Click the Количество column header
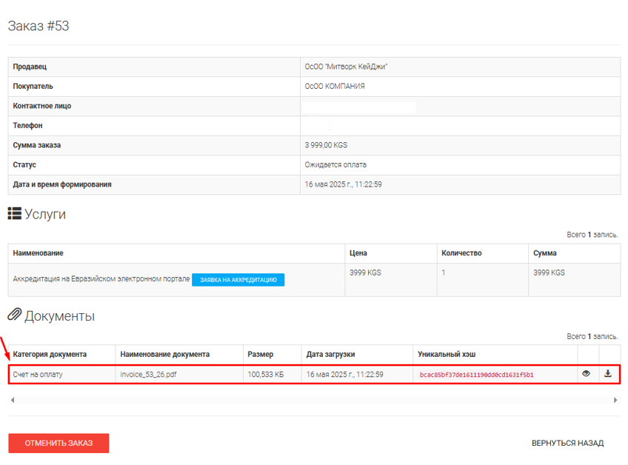628x465 pixels. click(x=461, y=252)
